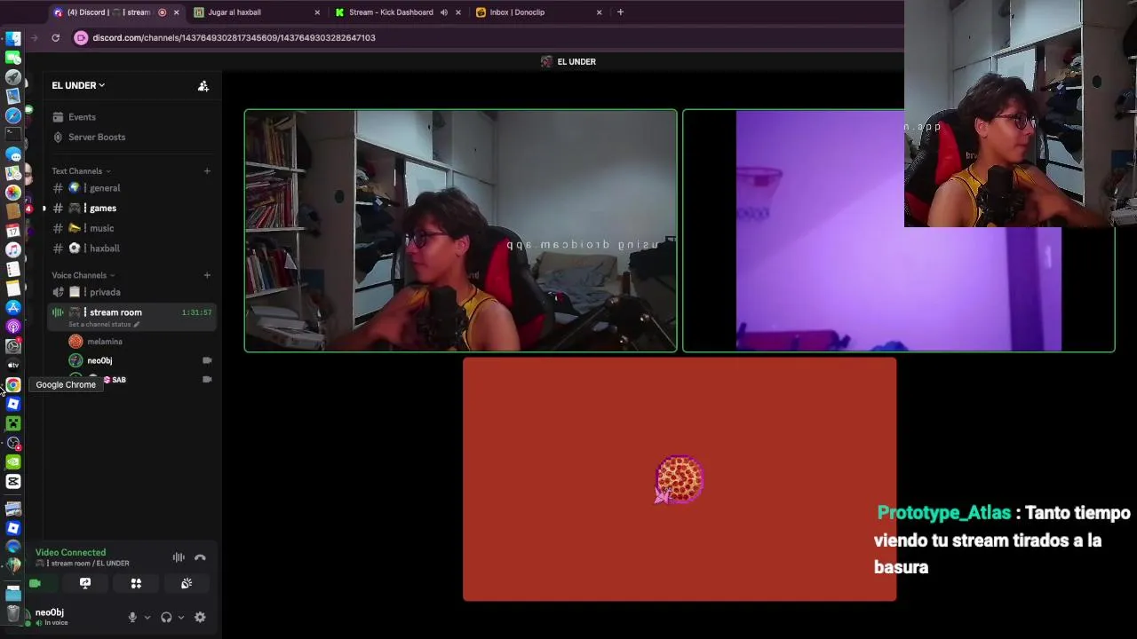Deafen with the headphones button
Viewport: 1137px width, 639px height.
166,617
